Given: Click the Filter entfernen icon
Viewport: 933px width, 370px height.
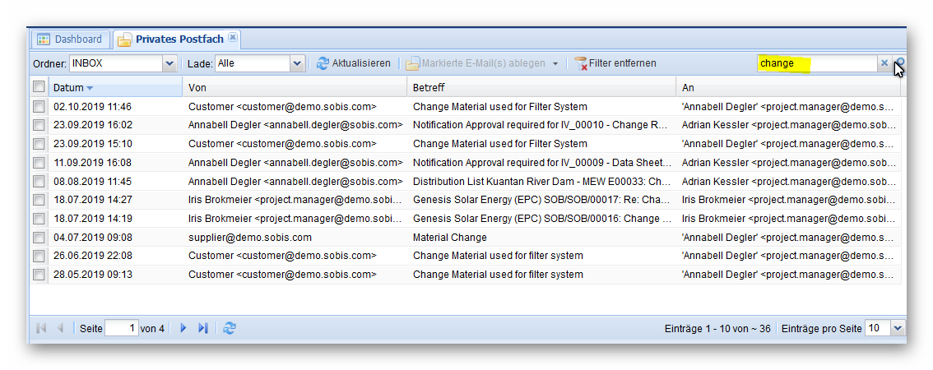Looking at the screenshot, I should 581,63.
